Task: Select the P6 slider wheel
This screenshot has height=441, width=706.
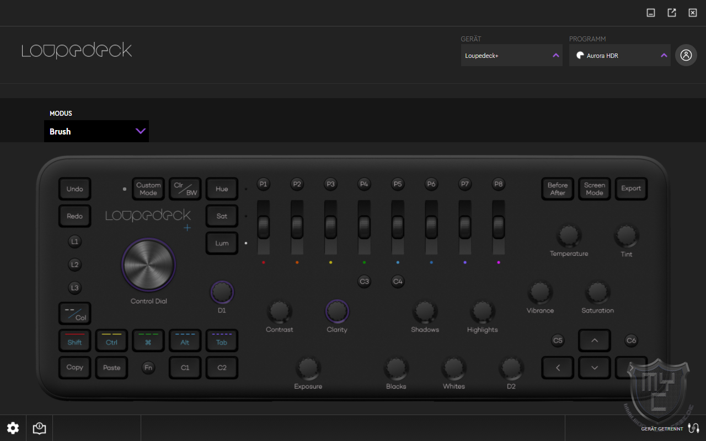Action: click(431, 226)
